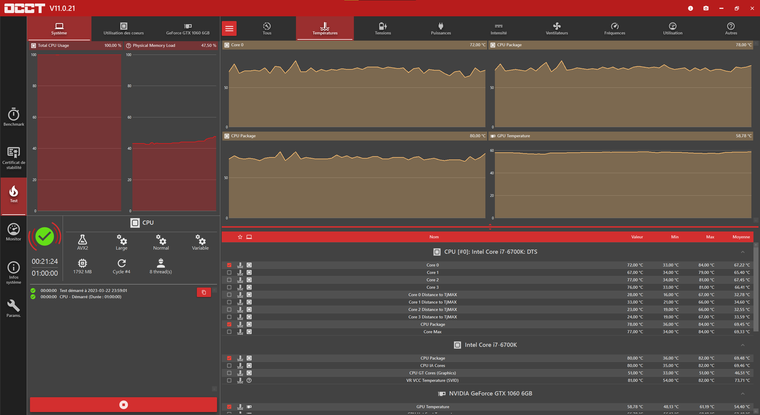Click the red copy log icon
The height and width of the screenshot is (415, 760).
pos(204,292)
